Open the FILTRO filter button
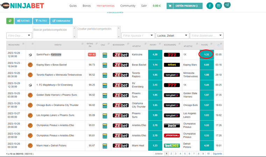Screen dimensions: 266x157 [41, 21]
